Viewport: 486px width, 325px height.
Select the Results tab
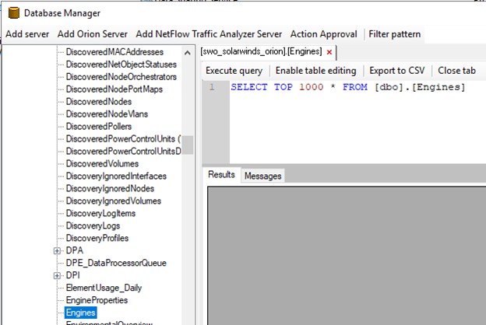[221, 175]
